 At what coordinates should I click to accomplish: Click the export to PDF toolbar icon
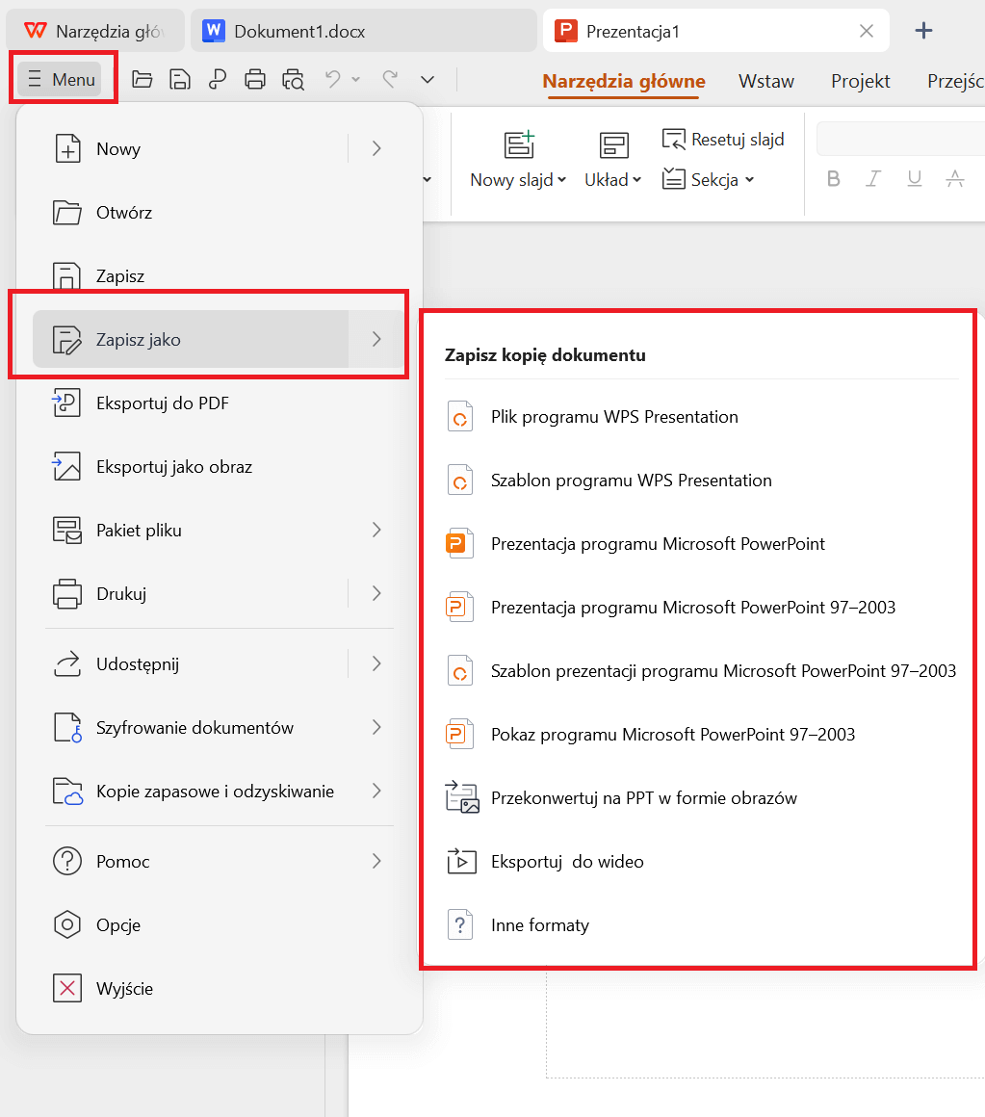click(218, 79)
